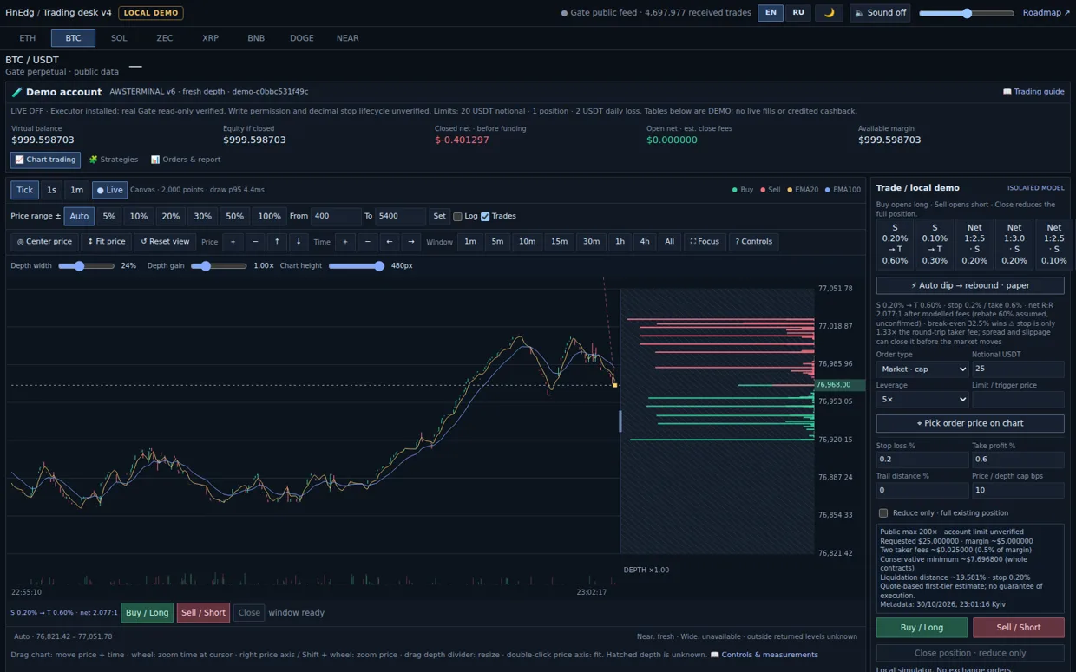This screenshot has width=1076, height=672.
Task: Zoom time in with plus icon
Action: 345,242
